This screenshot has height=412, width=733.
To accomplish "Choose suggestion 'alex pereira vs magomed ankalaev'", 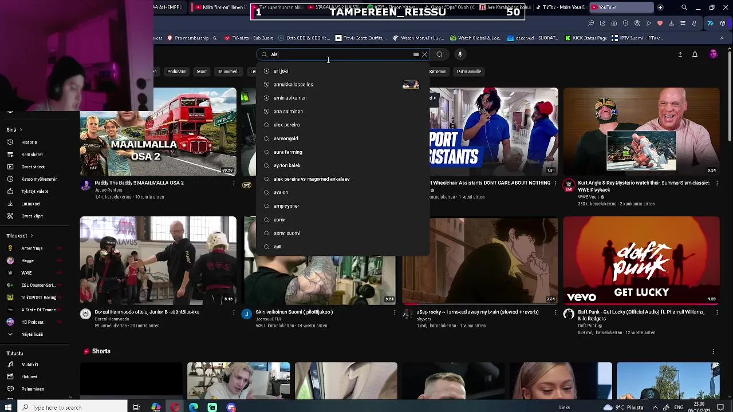I will coord(342,179).
